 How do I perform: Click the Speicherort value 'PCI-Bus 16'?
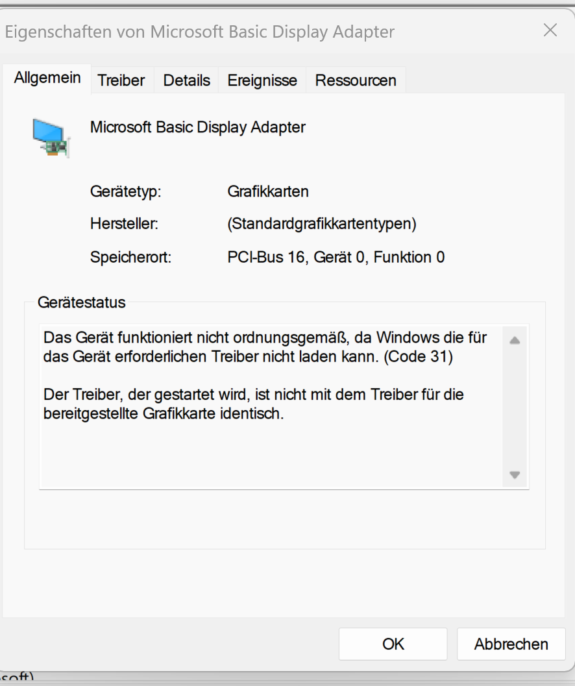pos(266,257)
